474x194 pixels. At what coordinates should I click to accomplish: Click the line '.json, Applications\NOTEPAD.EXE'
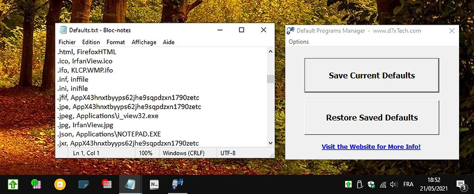tap(109, 134)
